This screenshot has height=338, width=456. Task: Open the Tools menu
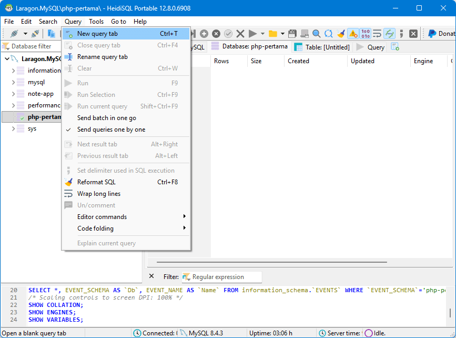click(96, 22)
